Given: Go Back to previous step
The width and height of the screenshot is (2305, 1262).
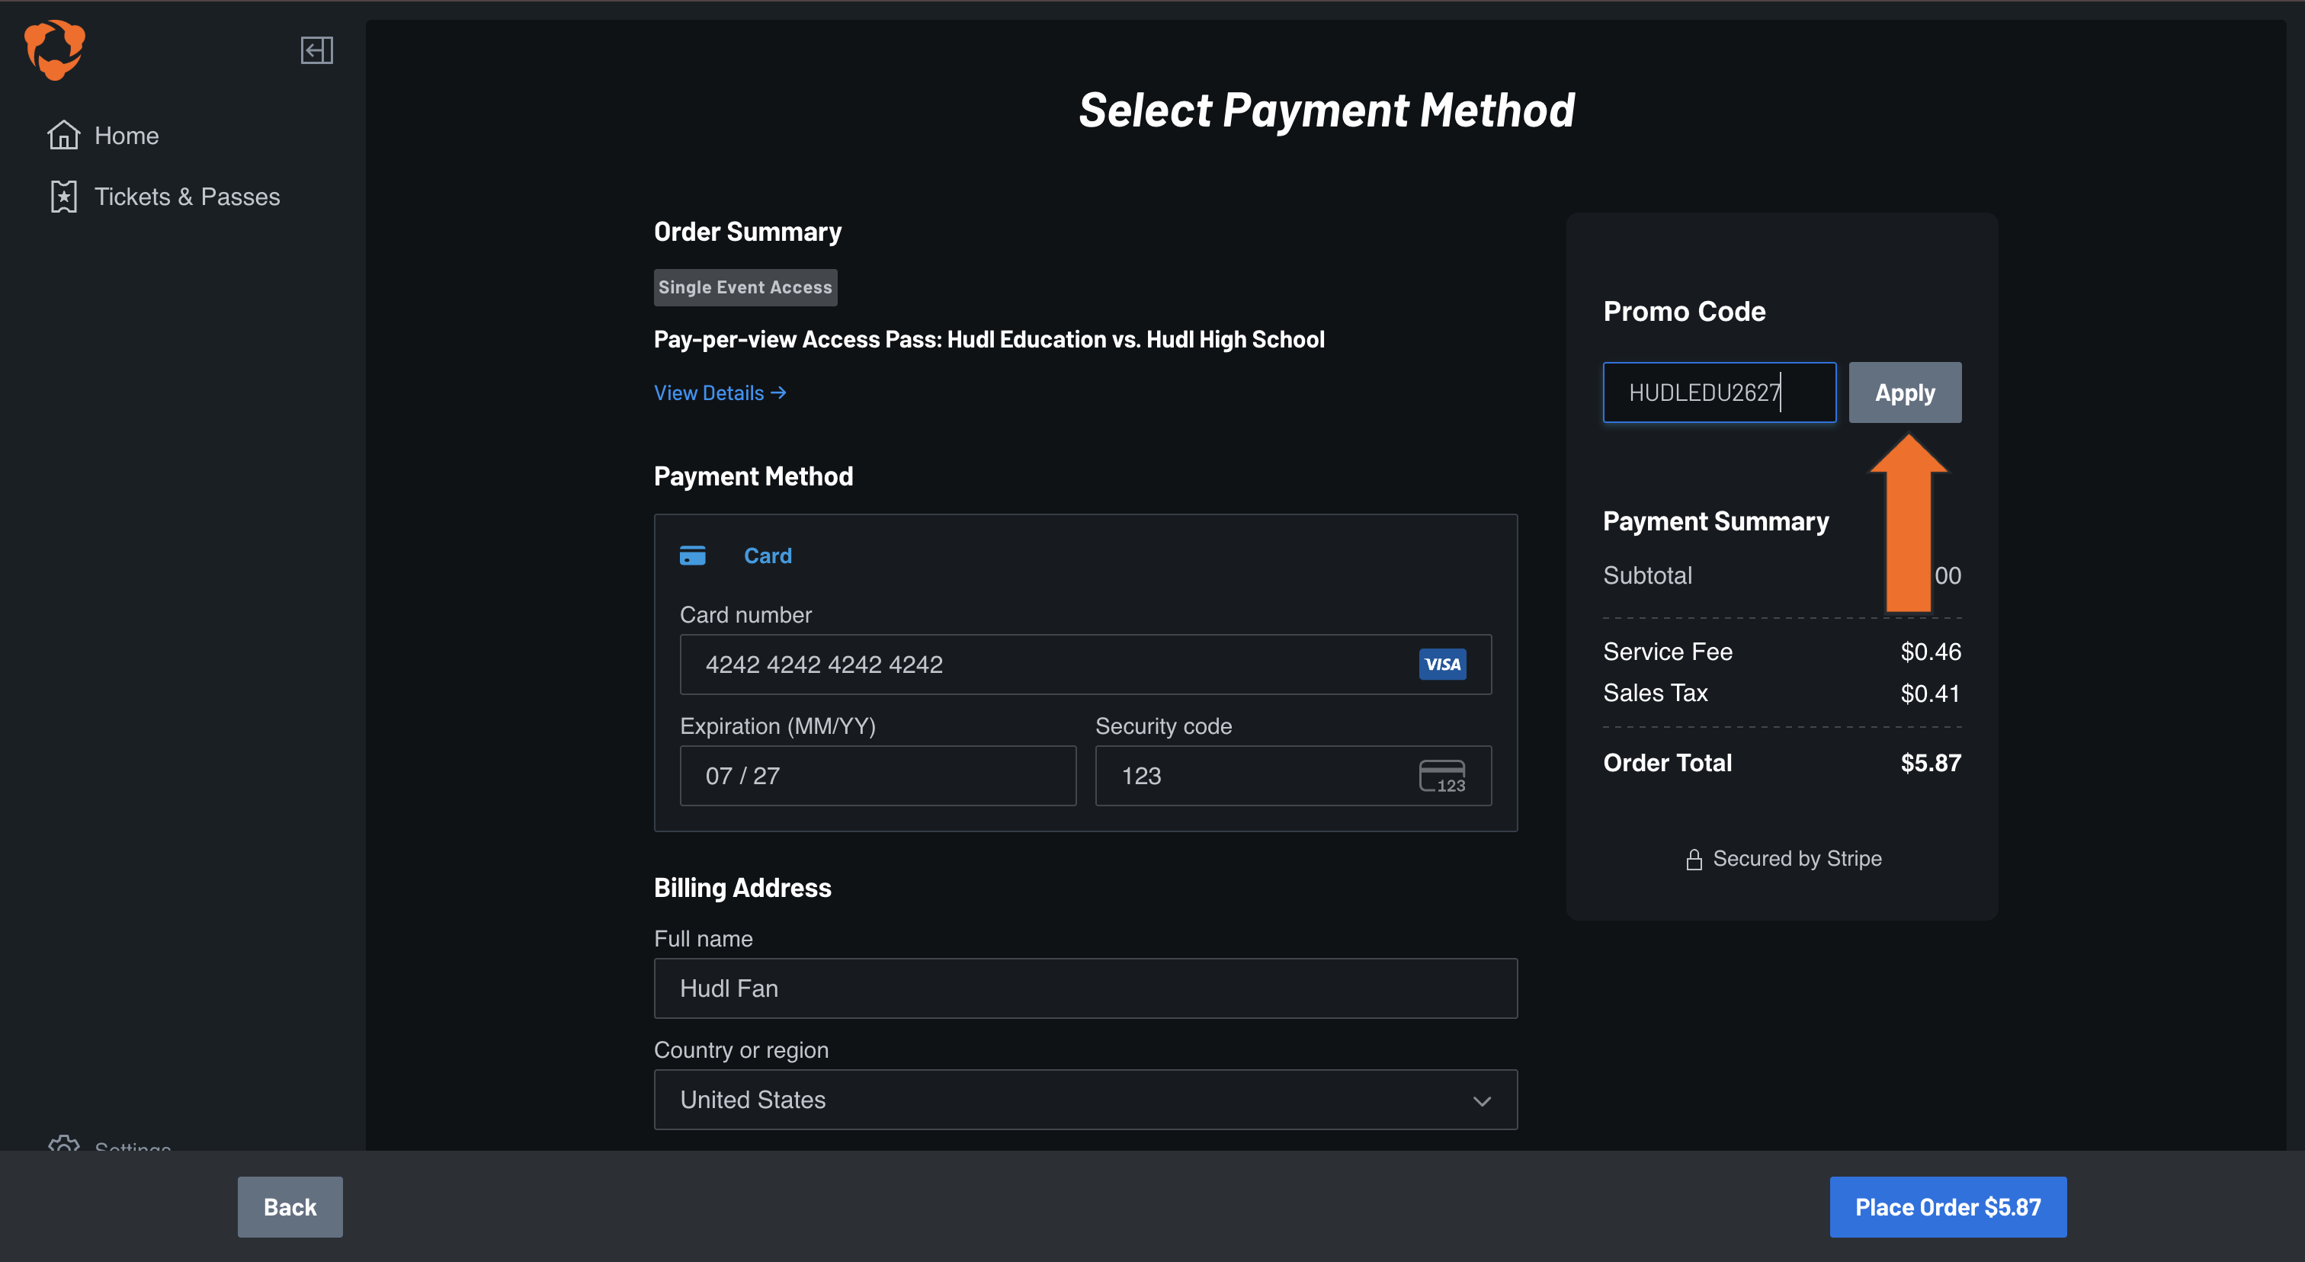Looking at the screenshot, I should point(290,1207).
